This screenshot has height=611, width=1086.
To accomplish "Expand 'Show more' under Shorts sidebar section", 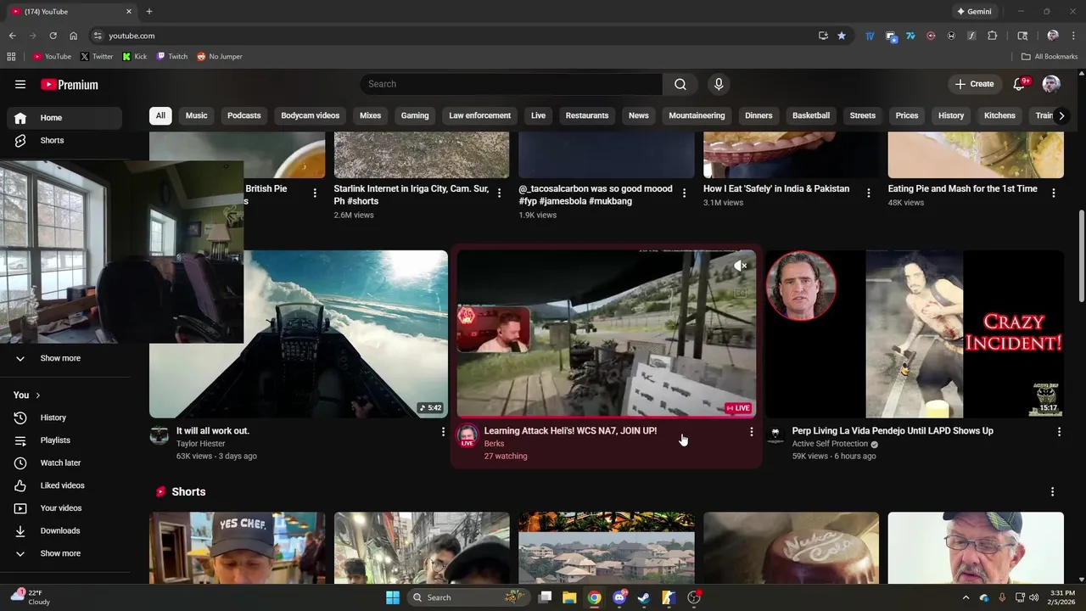I will tap(65, 358).
